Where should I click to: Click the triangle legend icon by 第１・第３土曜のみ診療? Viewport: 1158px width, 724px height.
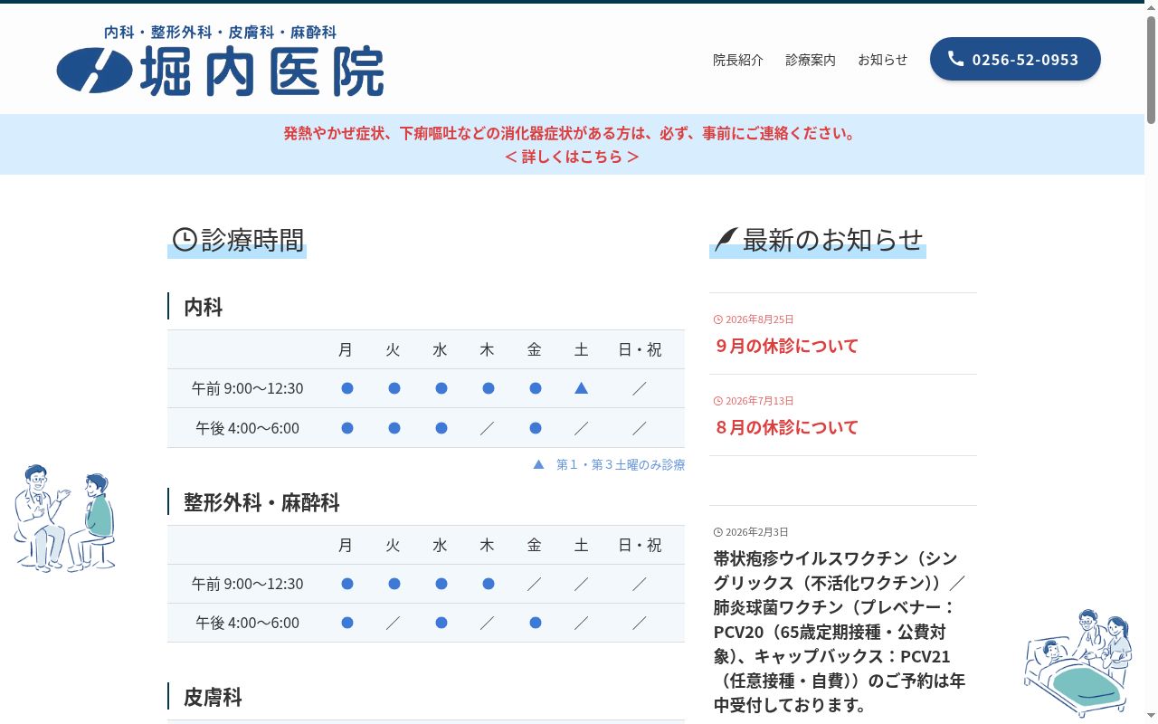pos(538,464)
